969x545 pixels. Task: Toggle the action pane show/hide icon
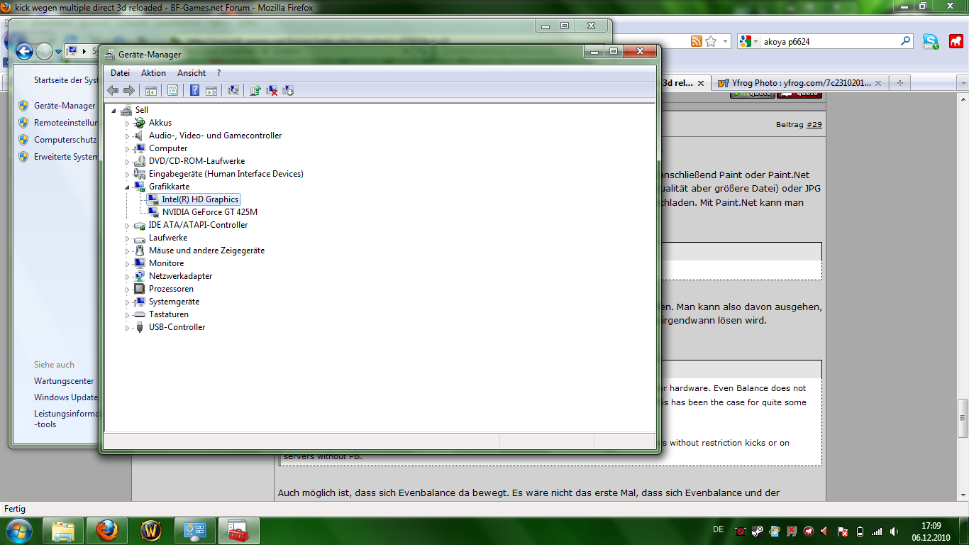211,90
